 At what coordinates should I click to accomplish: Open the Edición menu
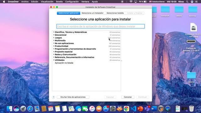(35, 2)
